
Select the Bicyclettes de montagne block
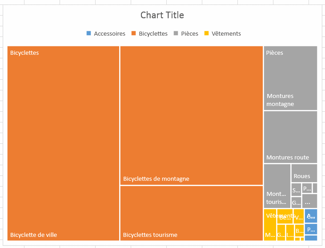(191, 115)
